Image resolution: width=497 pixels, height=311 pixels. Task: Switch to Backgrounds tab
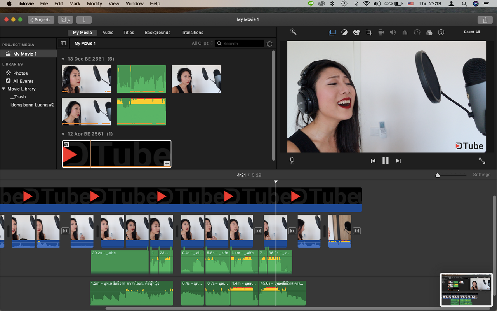point(158,33)
